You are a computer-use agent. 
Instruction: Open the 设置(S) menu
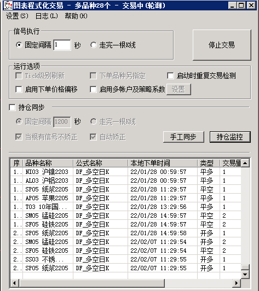point(17,16)
